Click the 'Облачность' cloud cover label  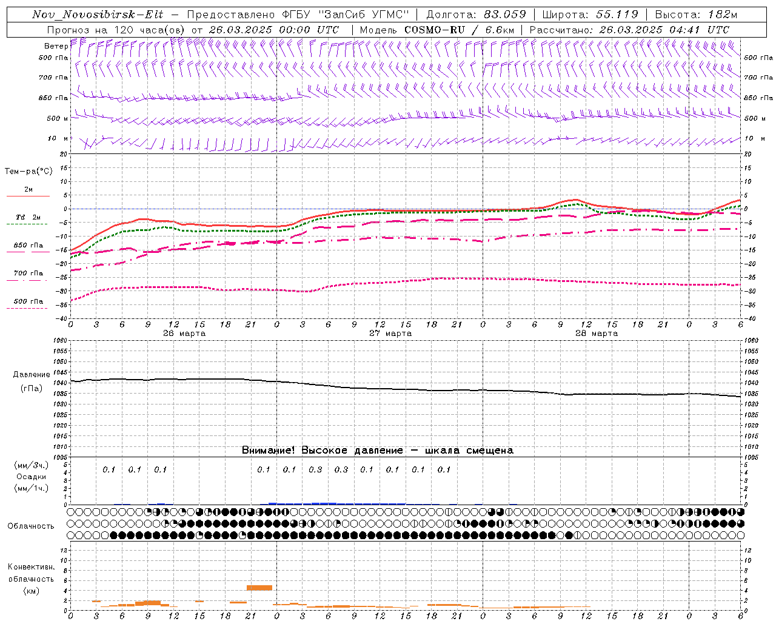[31, 526]
